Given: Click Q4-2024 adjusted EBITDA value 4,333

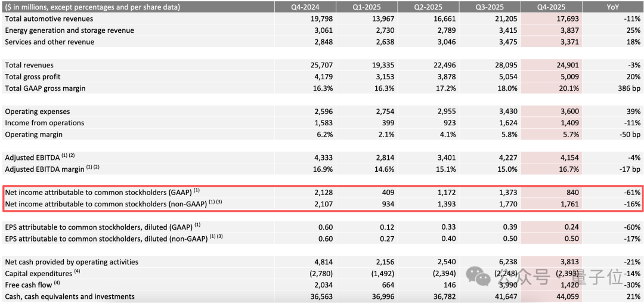Looking at the screenshot, I should pyautogui.click(x=323, y=157).
